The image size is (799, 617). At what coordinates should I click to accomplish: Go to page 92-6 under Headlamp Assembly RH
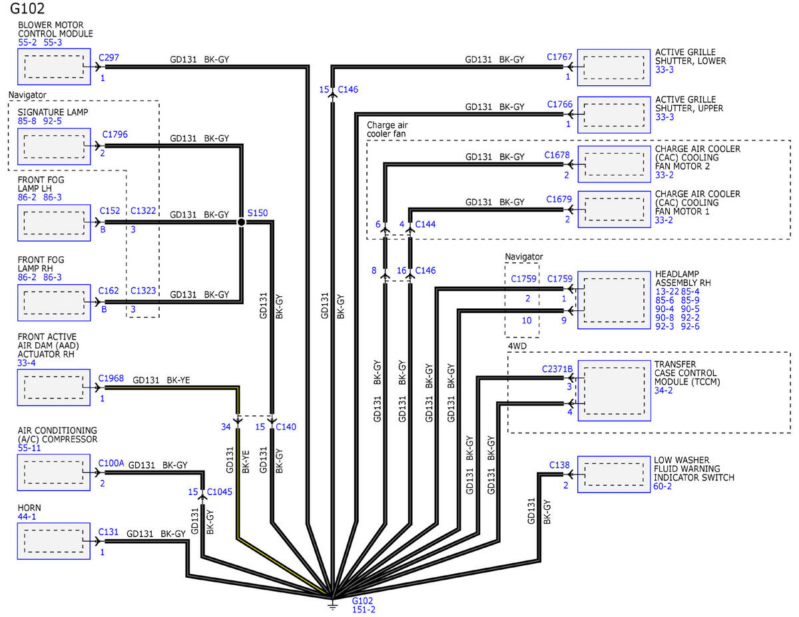click(691, 326)
